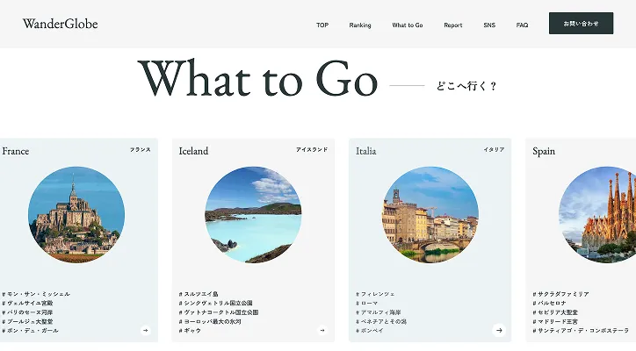
Task: Click the イタリア label on Italia card
Action: (x=494, y=149)
